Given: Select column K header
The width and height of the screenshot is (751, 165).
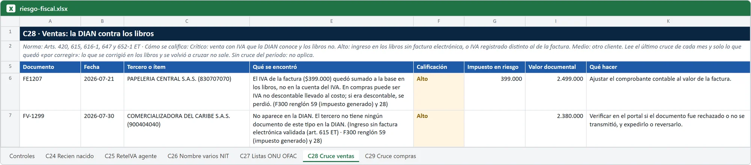Looking at the screenshot, I should pyautogui.click(x=668, y=21).
